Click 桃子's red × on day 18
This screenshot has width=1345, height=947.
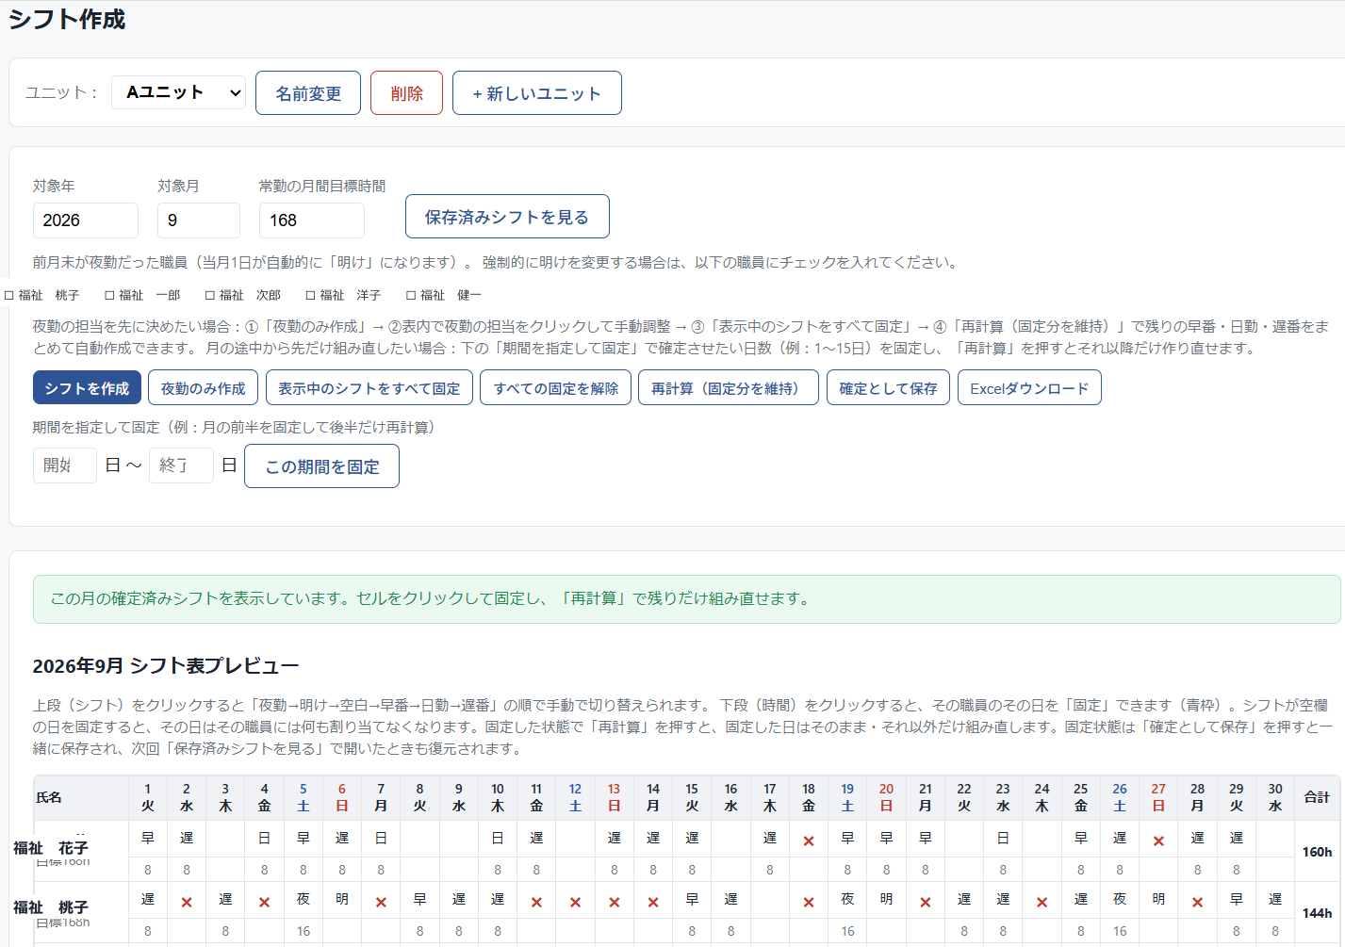point(809,902)
